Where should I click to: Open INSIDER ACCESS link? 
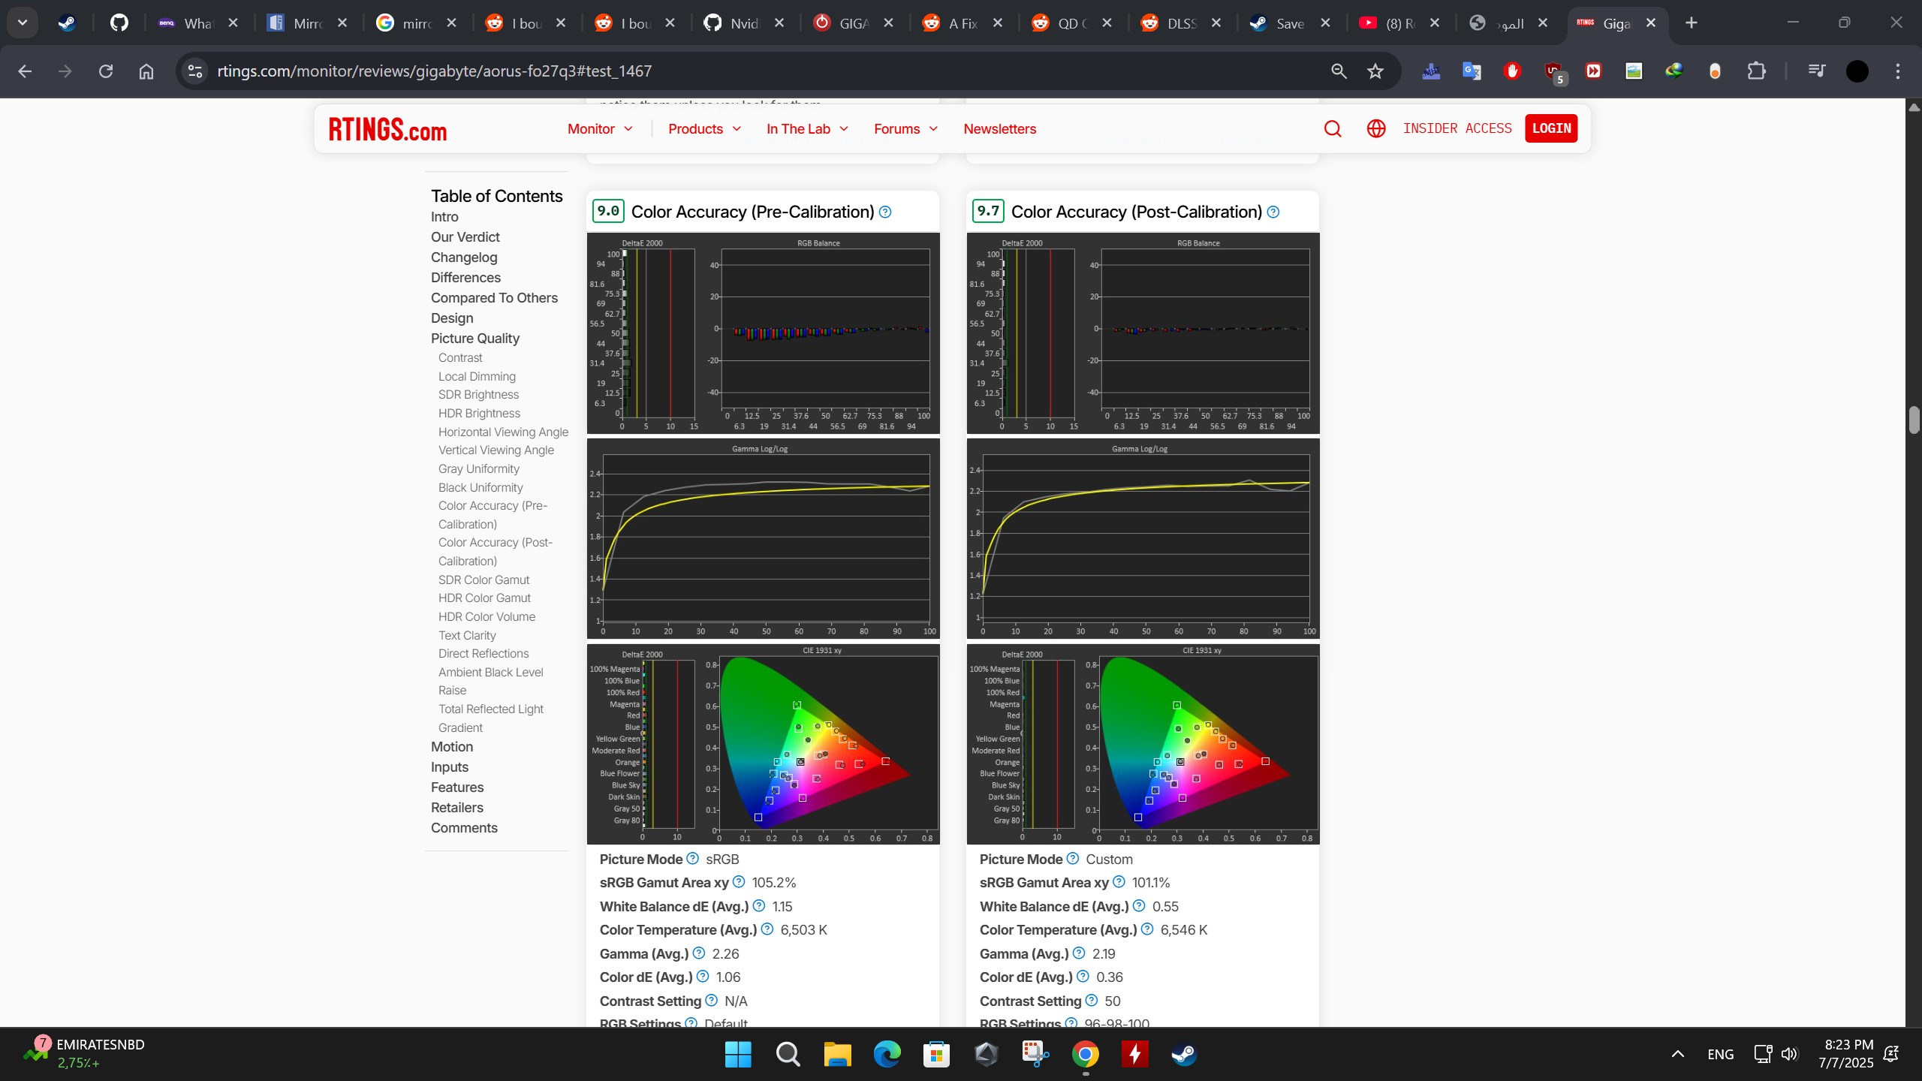(x=1457, y=128)
